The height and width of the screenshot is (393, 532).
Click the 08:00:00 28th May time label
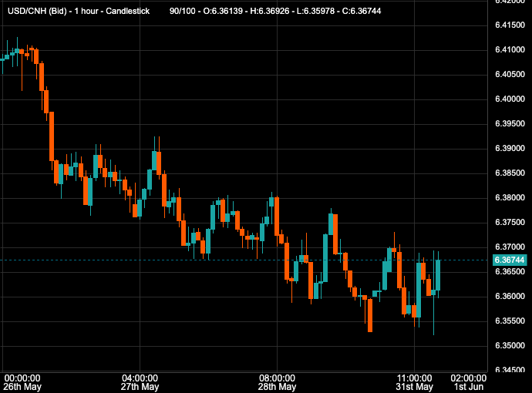point(277,382)
